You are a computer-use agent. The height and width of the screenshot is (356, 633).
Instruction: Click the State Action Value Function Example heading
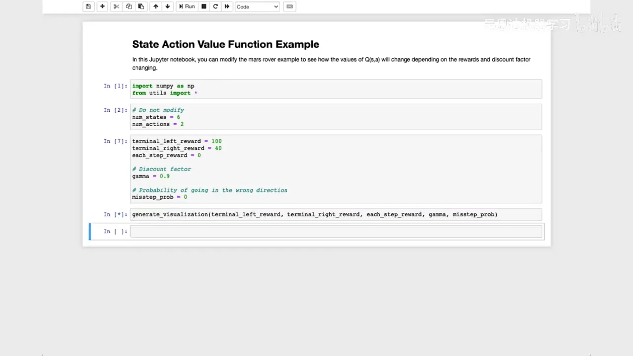(226, 44)
